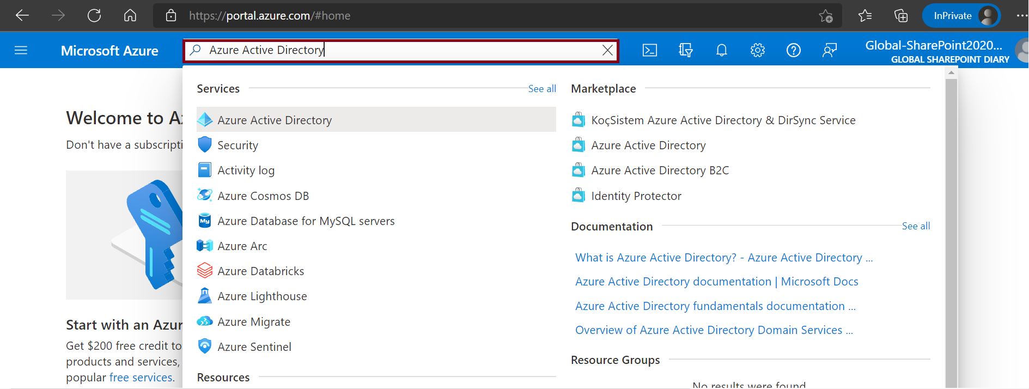This screenshot has height=389, width=1029.
Task: Click the Azure Arc icon
Action: (205, 246)
